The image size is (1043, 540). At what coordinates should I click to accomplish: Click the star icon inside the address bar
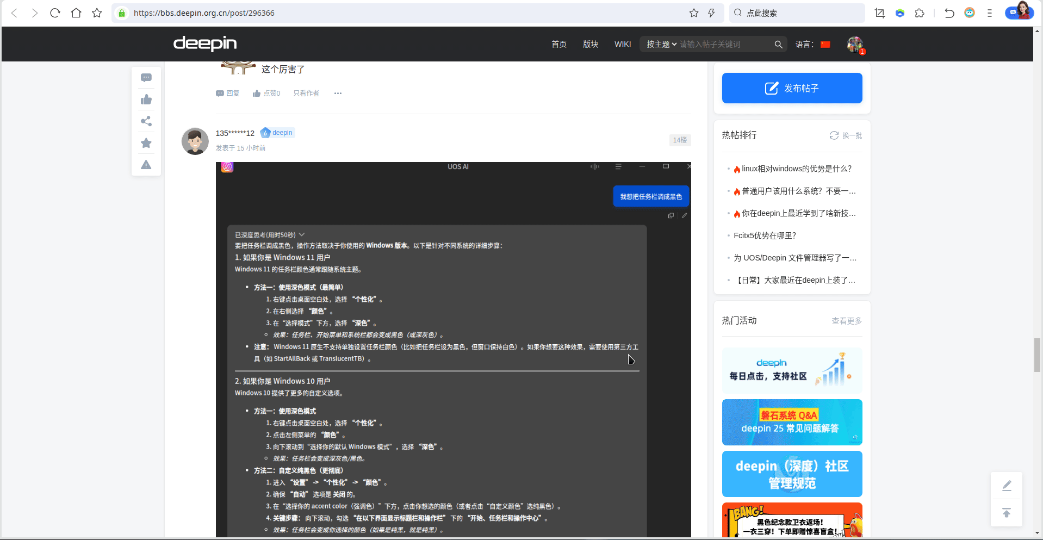click(x=694, y=13)
